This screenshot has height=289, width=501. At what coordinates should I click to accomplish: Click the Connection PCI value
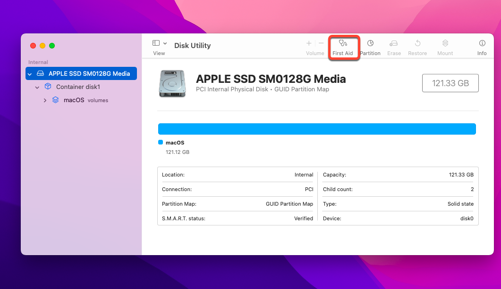coord(309,189)
